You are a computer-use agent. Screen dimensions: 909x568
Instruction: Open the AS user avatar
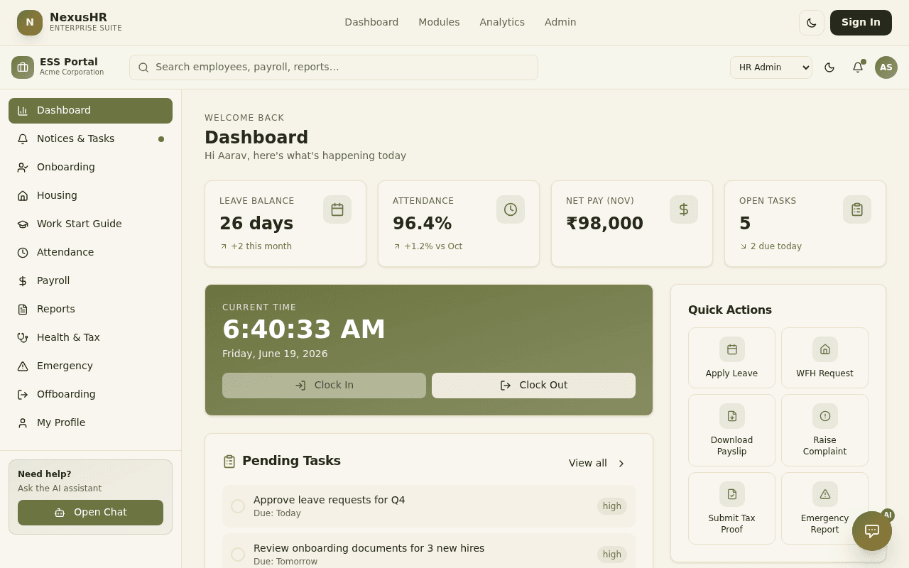tap(886, 67)
